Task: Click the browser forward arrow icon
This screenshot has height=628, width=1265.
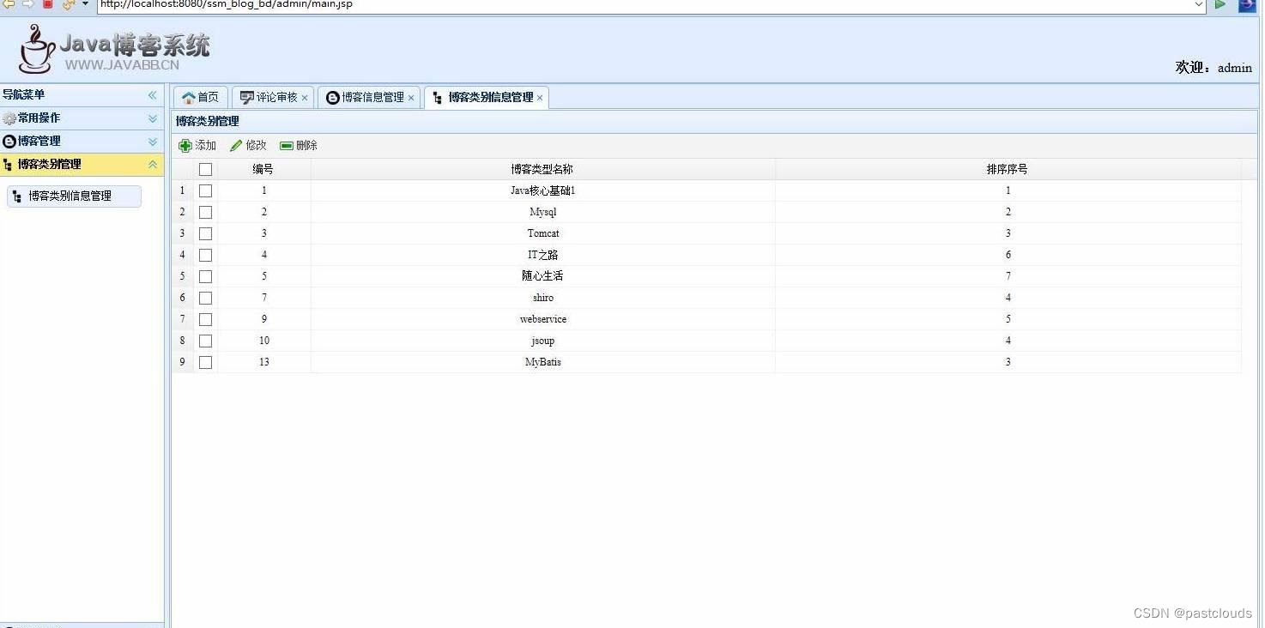Action: [28, 4]
